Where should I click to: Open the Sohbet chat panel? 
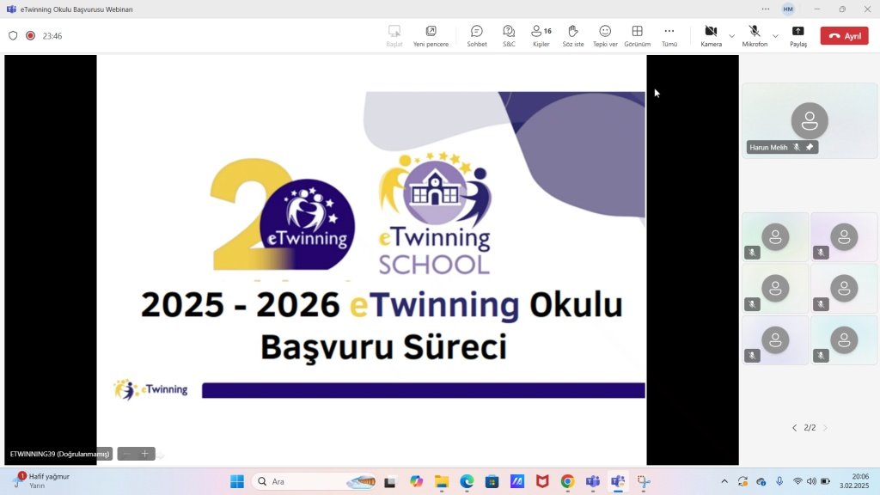click(x=476, y=36)
